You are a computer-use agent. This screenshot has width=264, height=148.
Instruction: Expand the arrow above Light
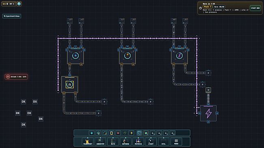pyautogui.click(x=151, y=138)
